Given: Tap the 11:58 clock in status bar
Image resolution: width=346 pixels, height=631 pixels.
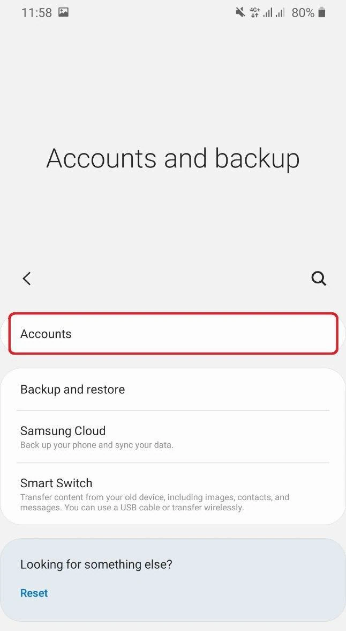Looking at the screenshot, I should [36, 12].
